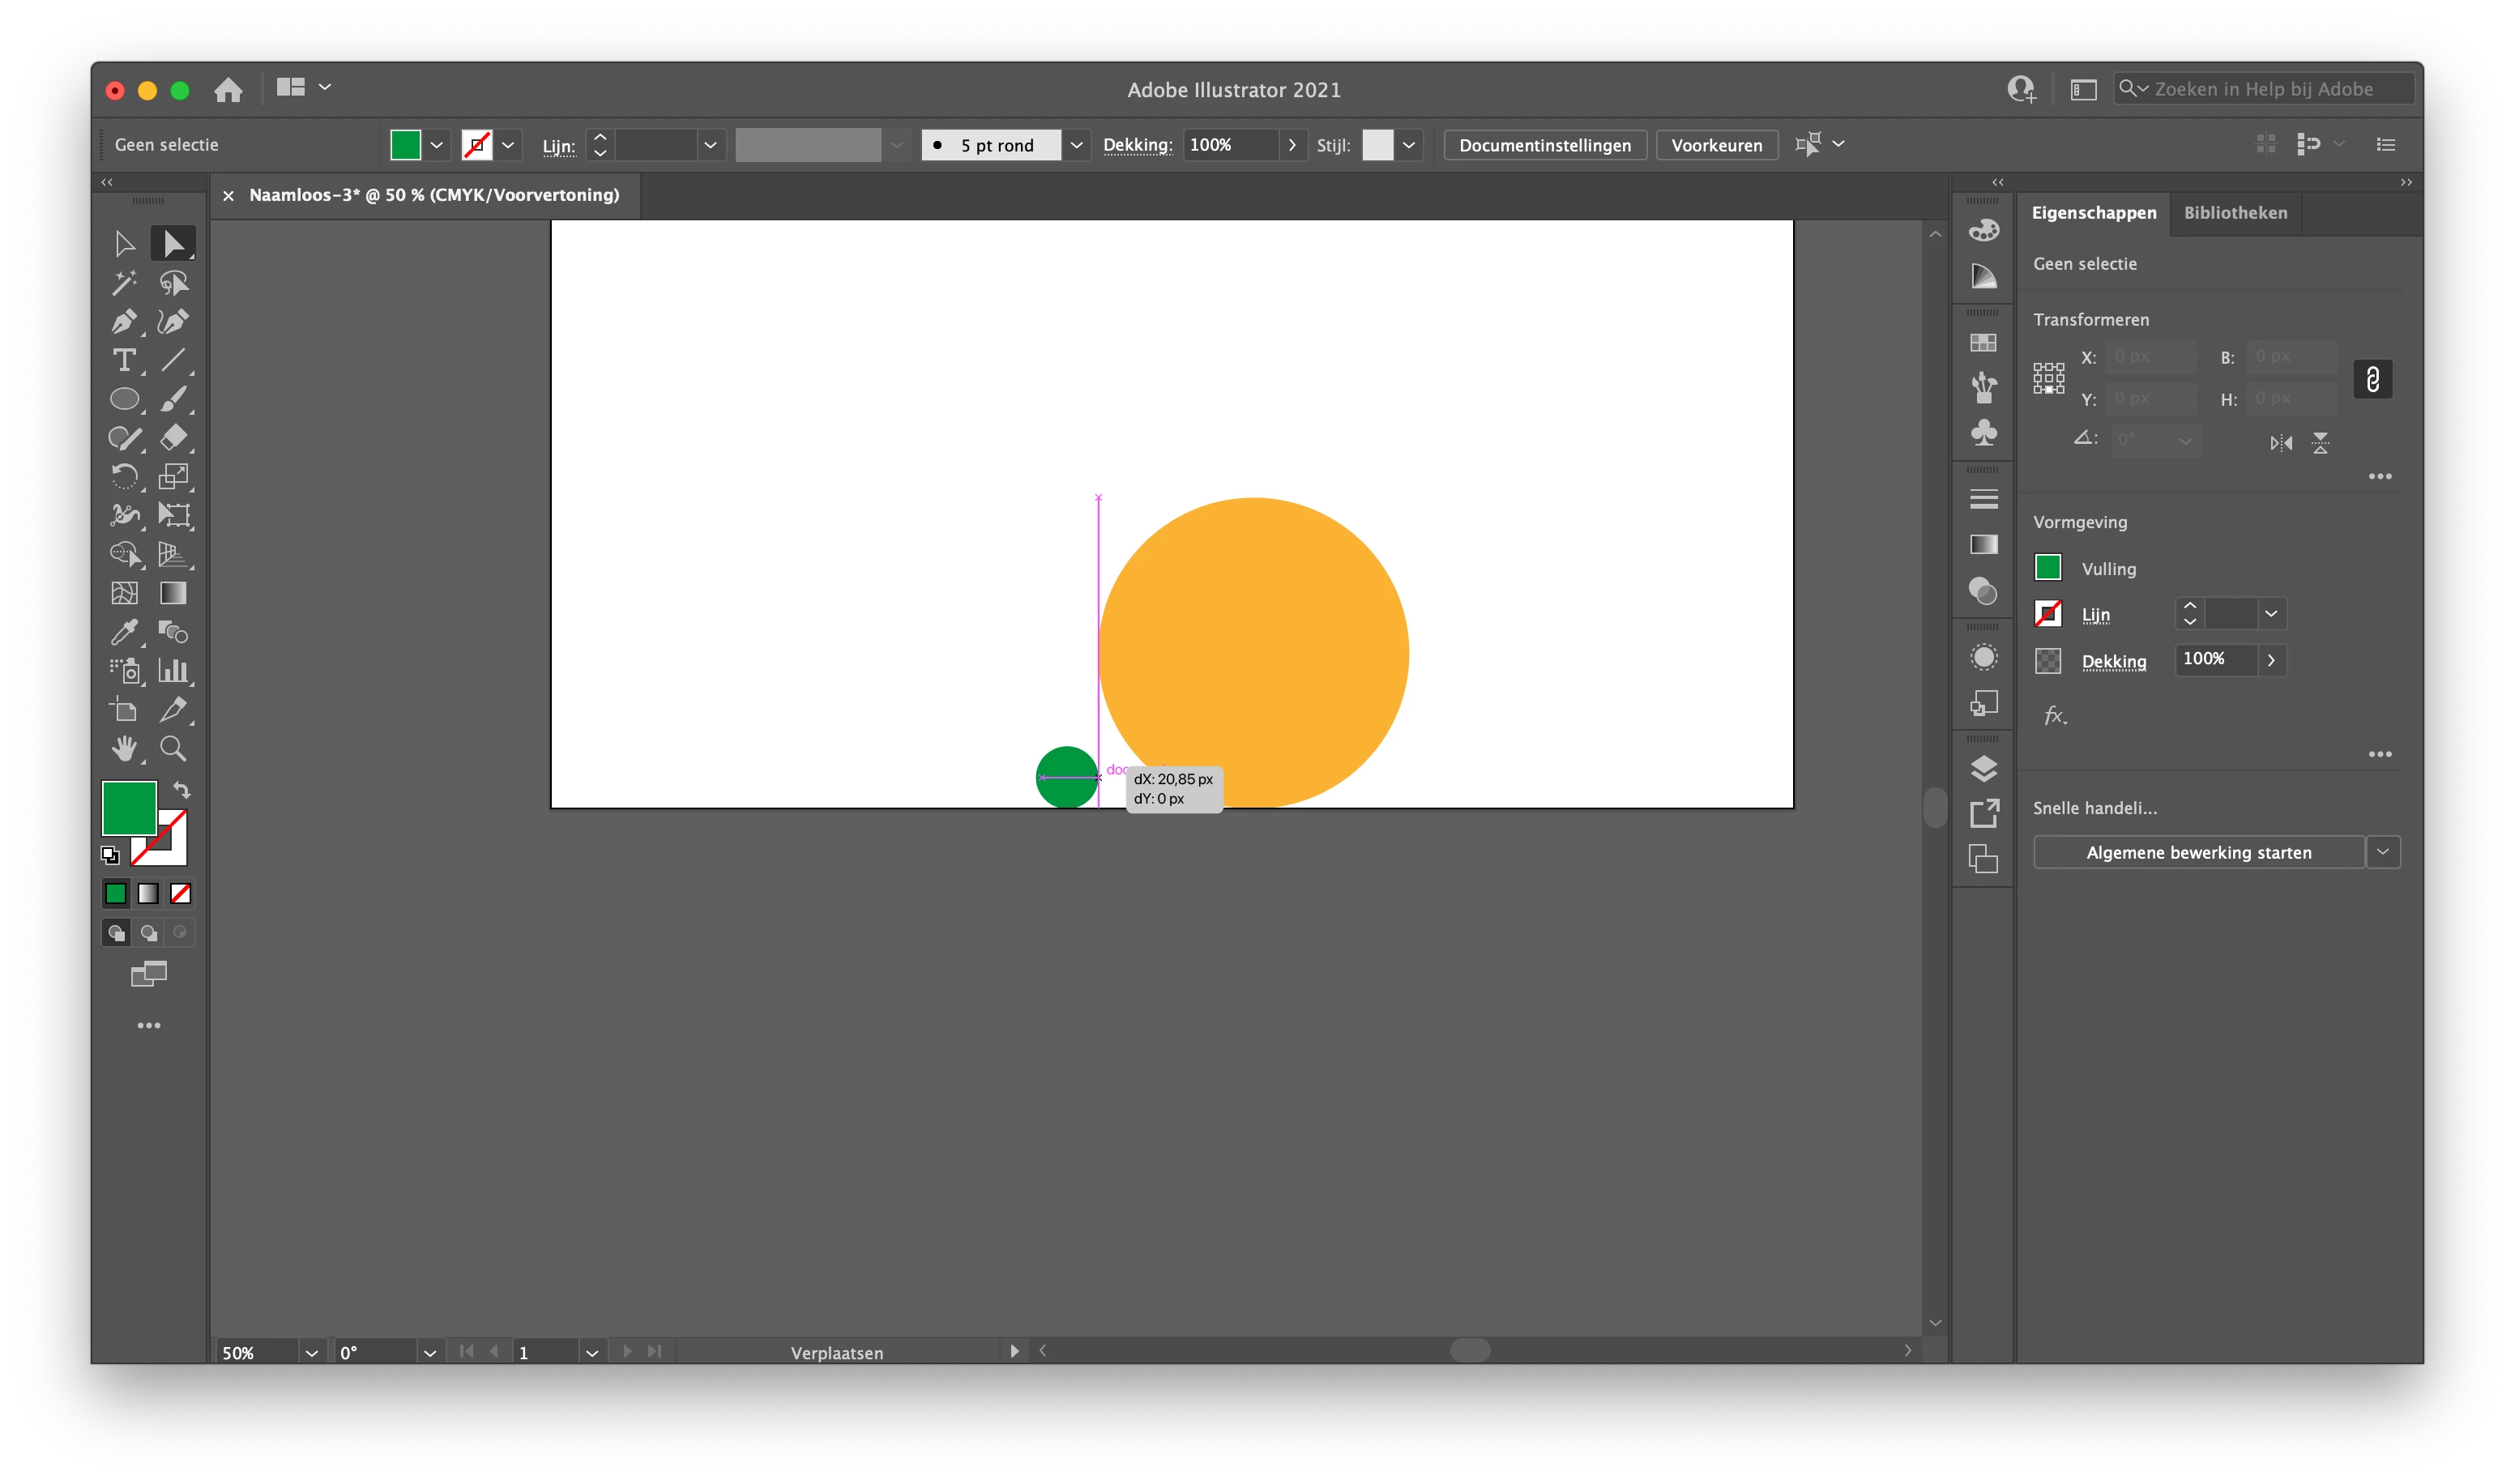Click the Documentinstellingen button
Screen dimensions: 2515x1484
pyautogui.click(x=1544, y=145)
